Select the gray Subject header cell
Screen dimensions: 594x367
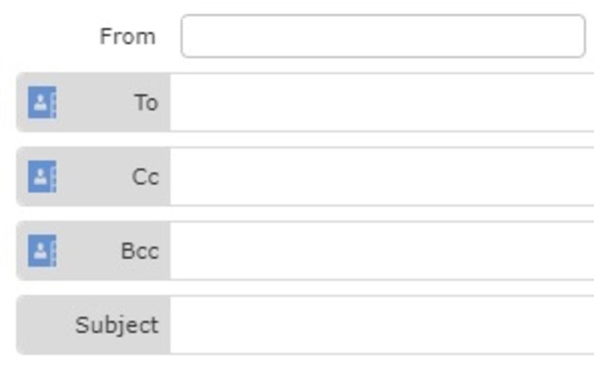[94, 325]
